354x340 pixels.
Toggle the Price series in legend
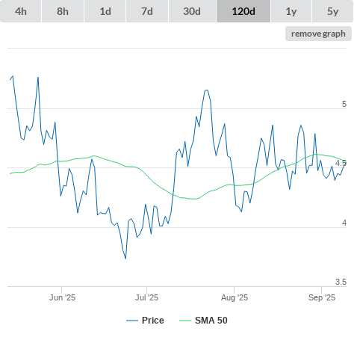145,321
